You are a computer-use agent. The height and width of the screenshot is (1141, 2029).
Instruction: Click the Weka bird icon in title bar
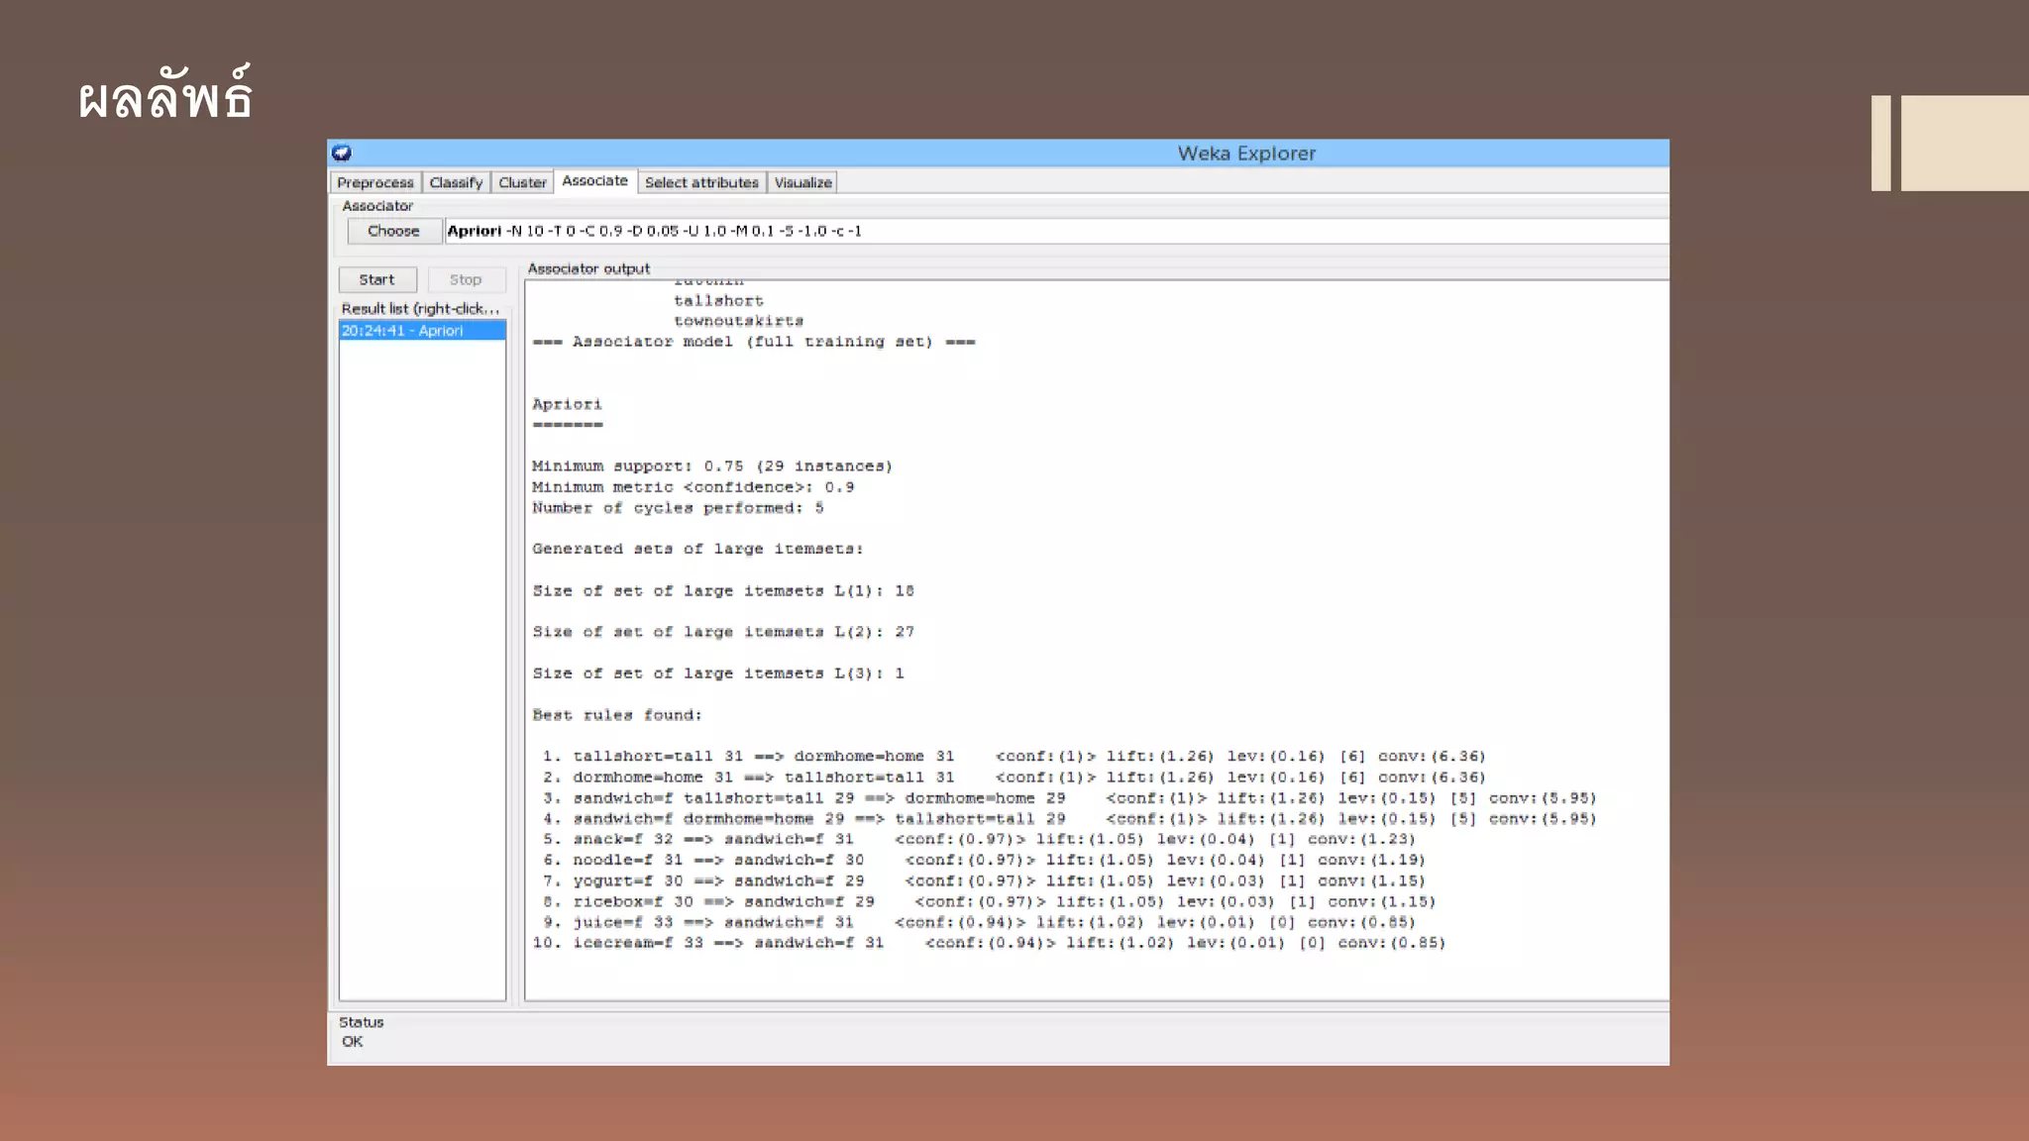tap(342, 153)
